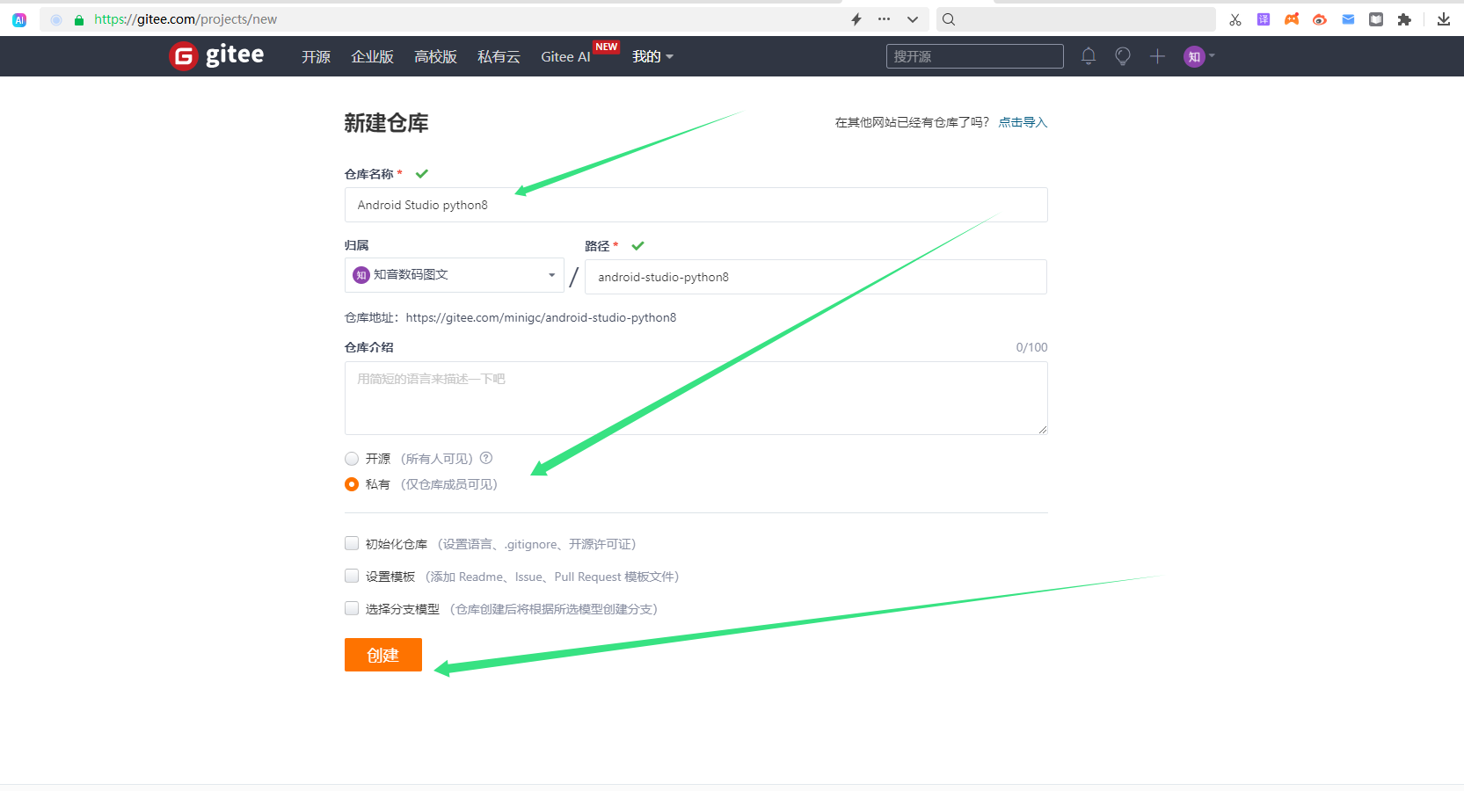Click in the 仓库介绍 description textarea
This screenshot has width=1464, height=791.
tap(696, 398)
